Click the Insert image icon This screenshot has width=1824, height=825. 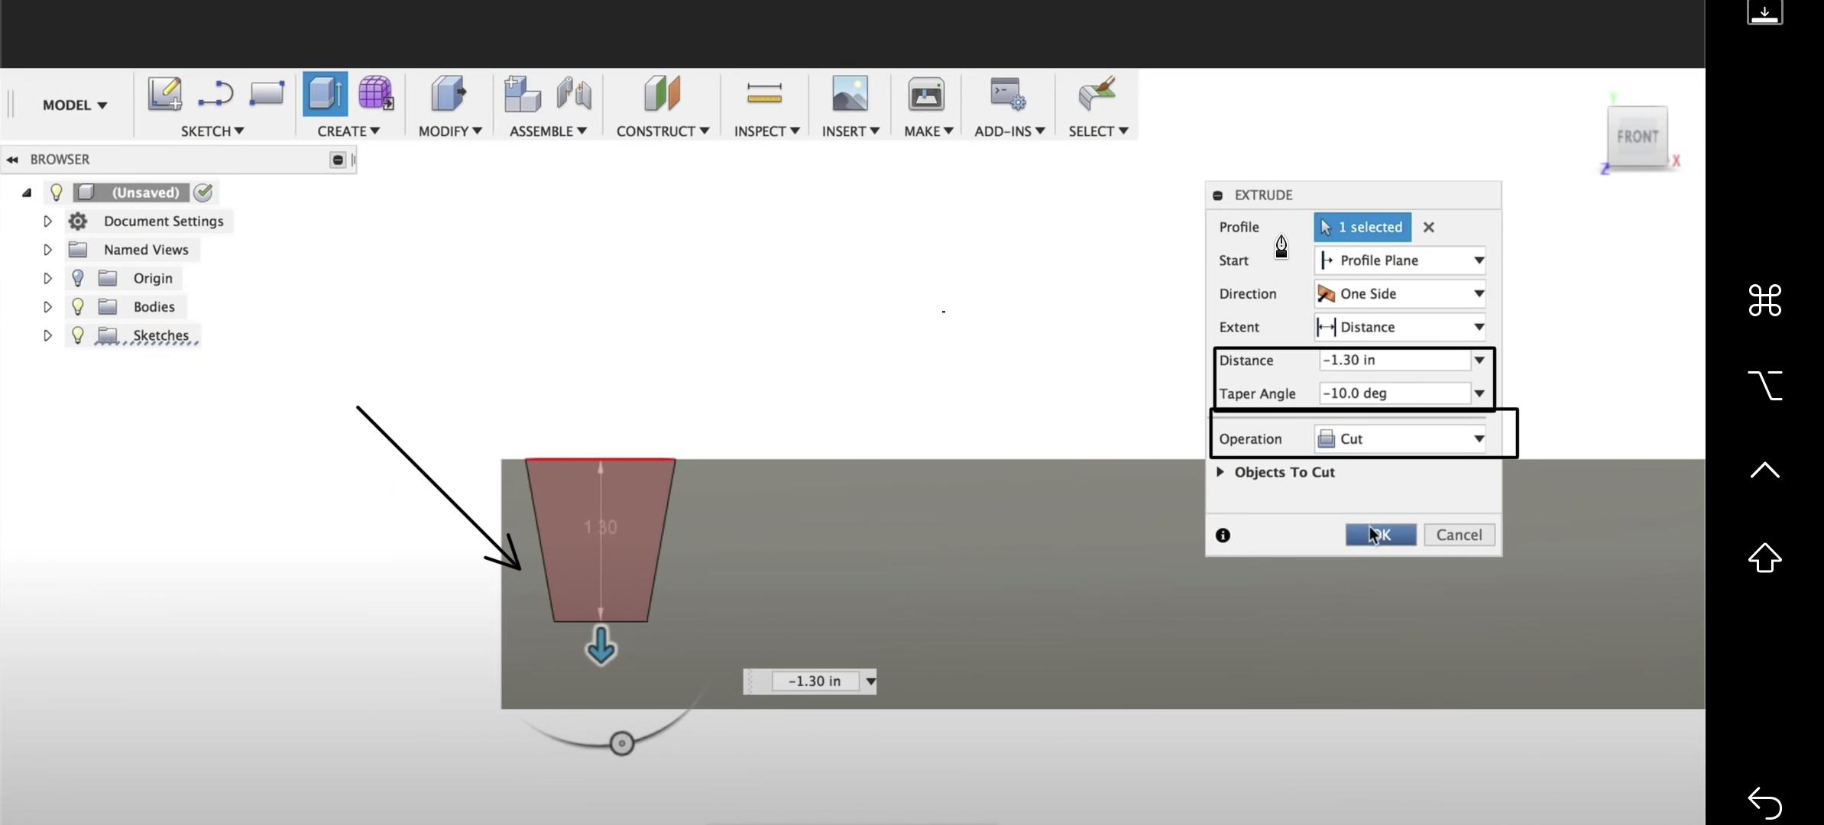tap(850, 94)
